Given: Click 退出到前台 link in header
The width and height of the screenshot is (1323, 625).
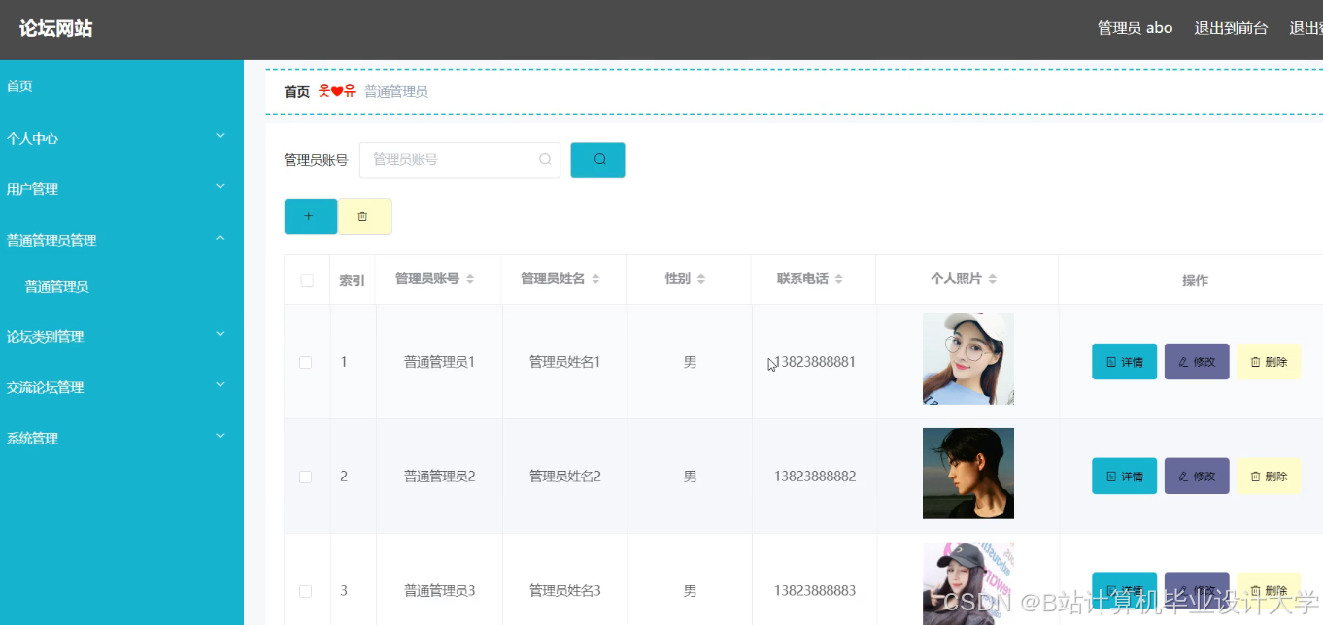Looking at the screenshot, I should [x=1231, y=28].
